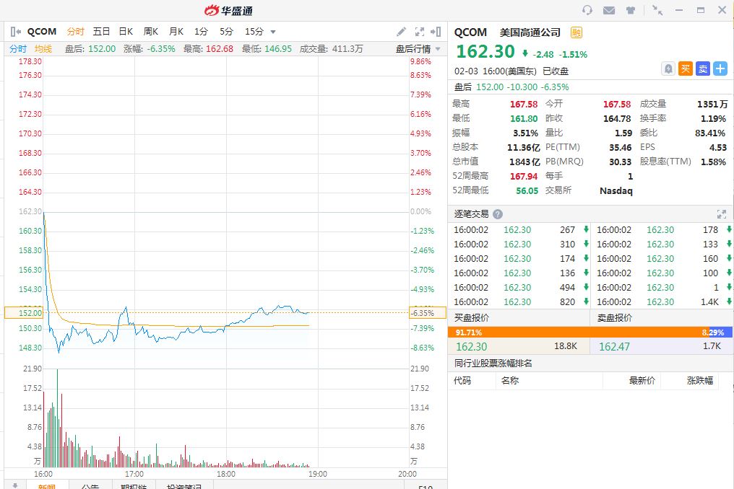Open the 期权链 options chain tab
734x489 pixels.
[x=134, y=486]
